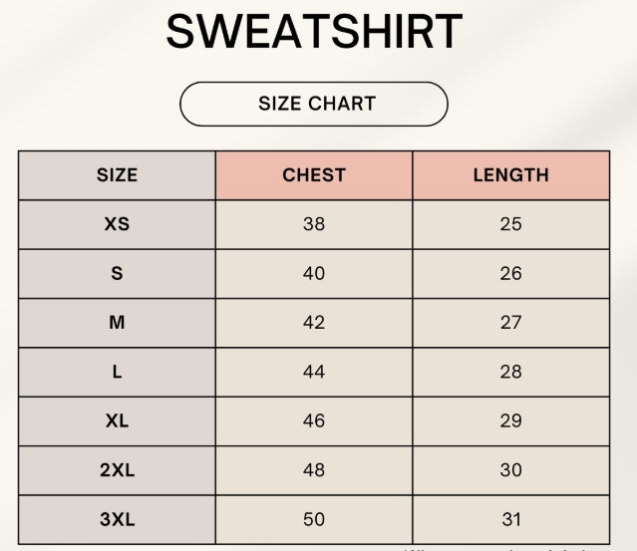This screenshot has height=551, width=637.
Task: Click the 3XL size row label
Action: coord(117,519)
